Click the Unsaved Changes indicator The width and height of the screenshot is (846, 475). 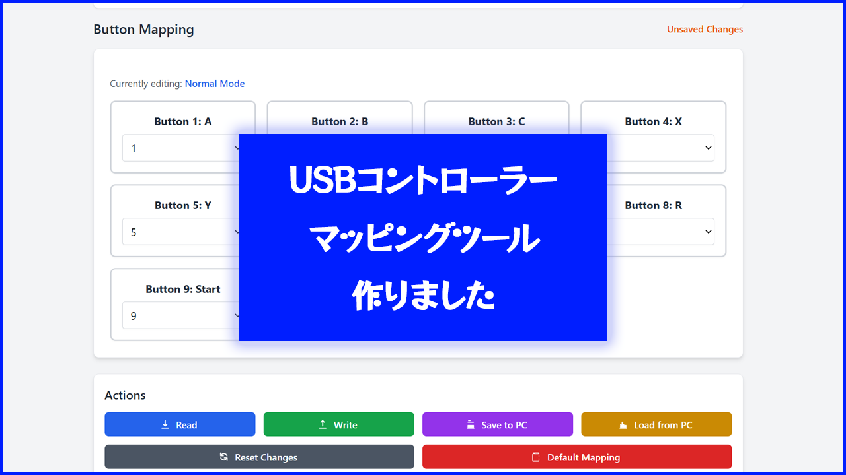pos(705,29)
